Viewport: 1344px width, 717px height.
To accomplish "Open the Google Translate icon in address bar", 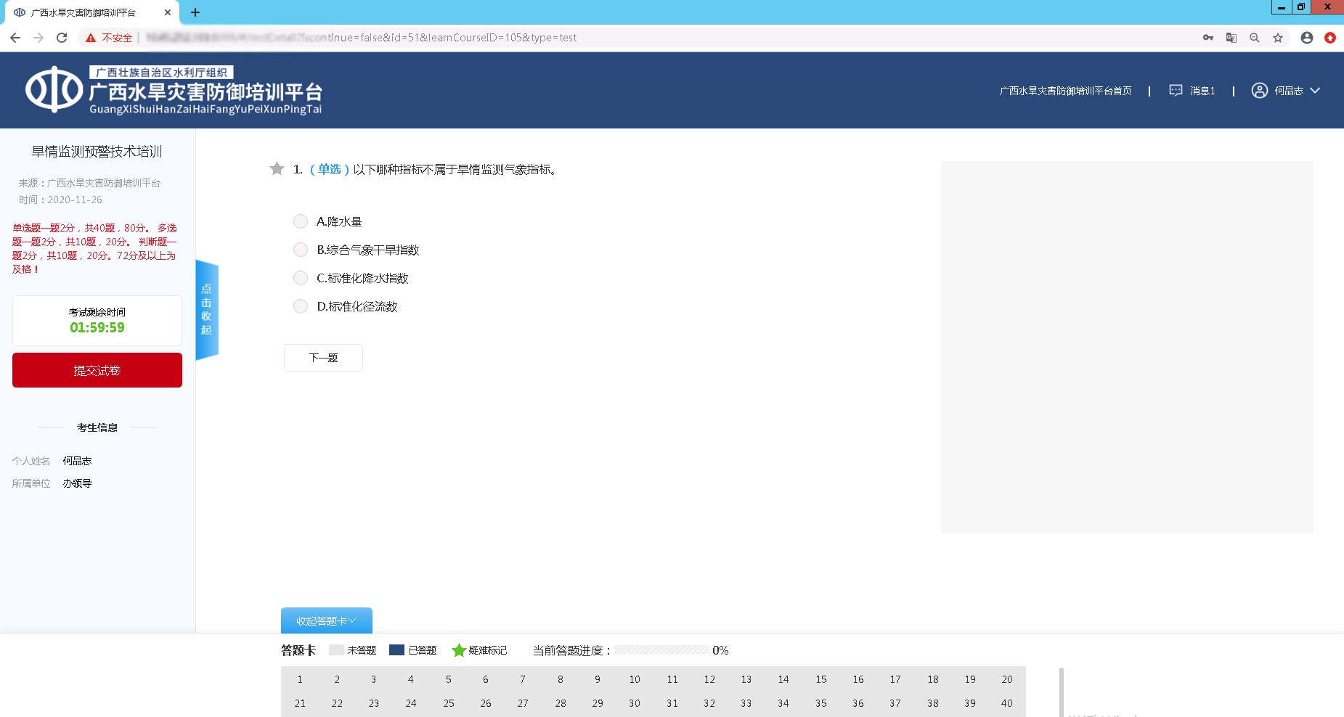I will pyautogui.click(x=1231, y=37).
